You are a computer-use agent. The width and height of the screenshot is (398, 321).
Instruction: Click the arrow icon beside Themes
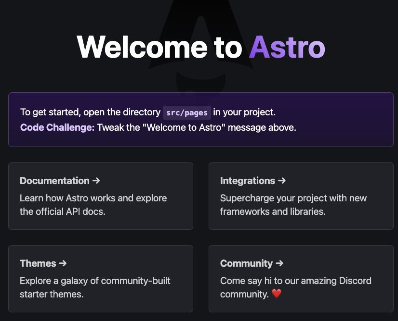coord(64,263)
